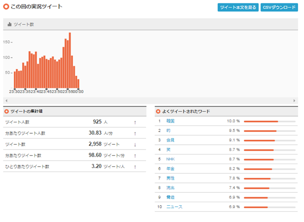Click the ツイート本文を見る button

click(x=238, y=7)
